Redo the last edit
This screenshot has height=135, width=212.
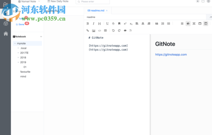point(119,31)
